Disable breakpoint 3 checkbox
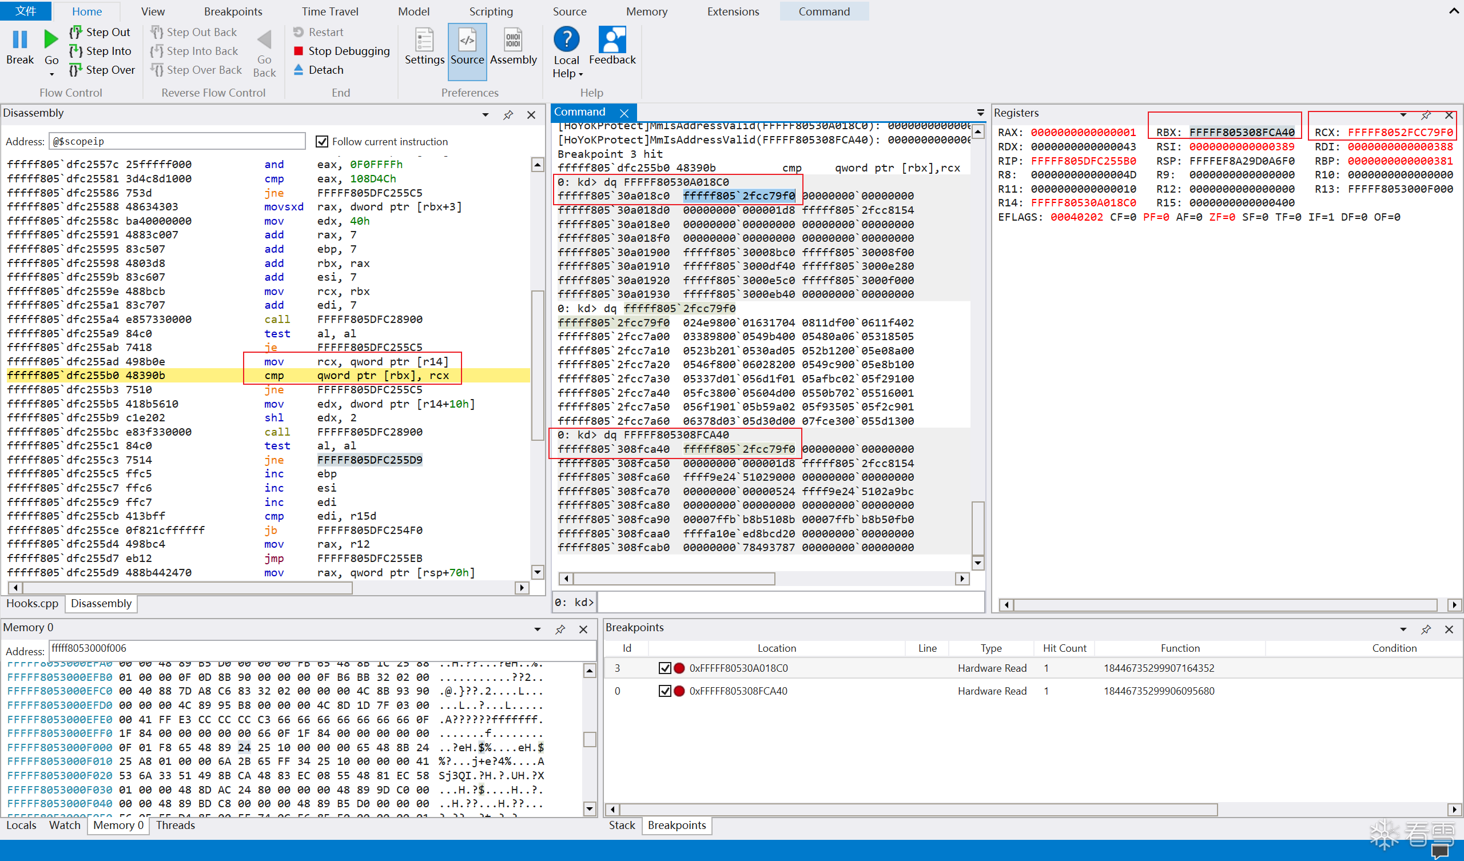The width and height of the screenshot is (1464, 861). click(x=665, y=668)
